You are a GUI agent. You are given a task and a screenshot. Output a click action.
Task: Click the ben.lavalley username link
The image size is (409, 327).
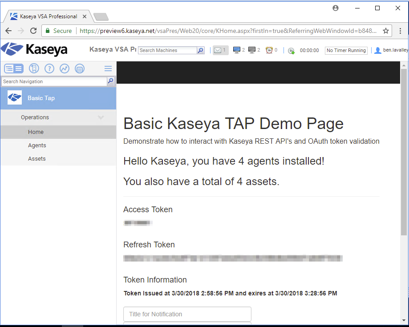point(395,50)
